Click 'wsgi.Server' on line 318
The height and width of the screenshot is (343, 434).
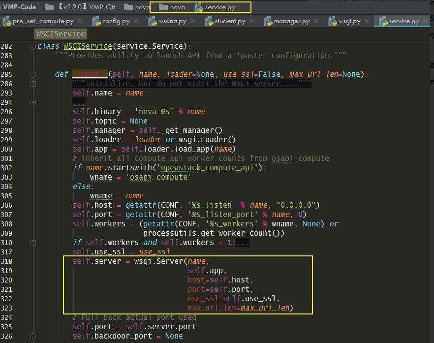(x=158, y=261)
